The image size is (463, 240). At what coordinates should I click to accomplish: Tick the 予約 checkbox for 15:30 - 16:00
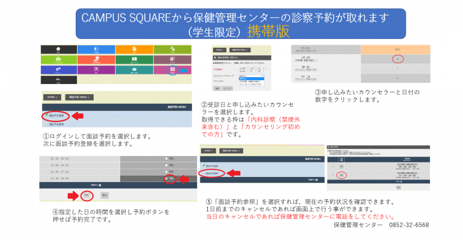166,159
